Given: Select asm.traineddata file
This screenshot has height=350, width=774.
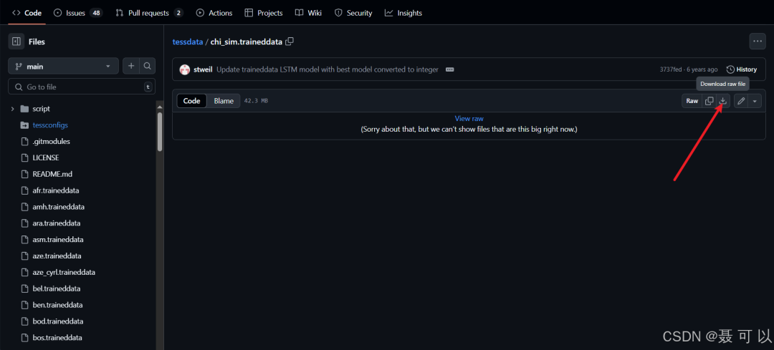Looking at the screenshot, I should tap(58, 240).
